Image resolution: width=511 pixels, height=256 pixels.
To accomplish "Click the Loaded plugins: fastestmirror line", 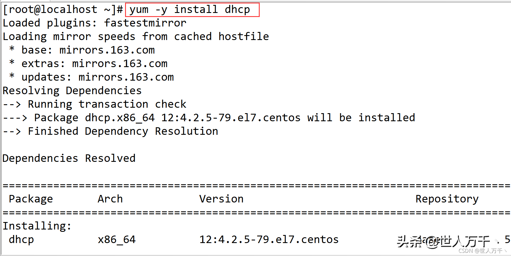I will click(94, 23).
